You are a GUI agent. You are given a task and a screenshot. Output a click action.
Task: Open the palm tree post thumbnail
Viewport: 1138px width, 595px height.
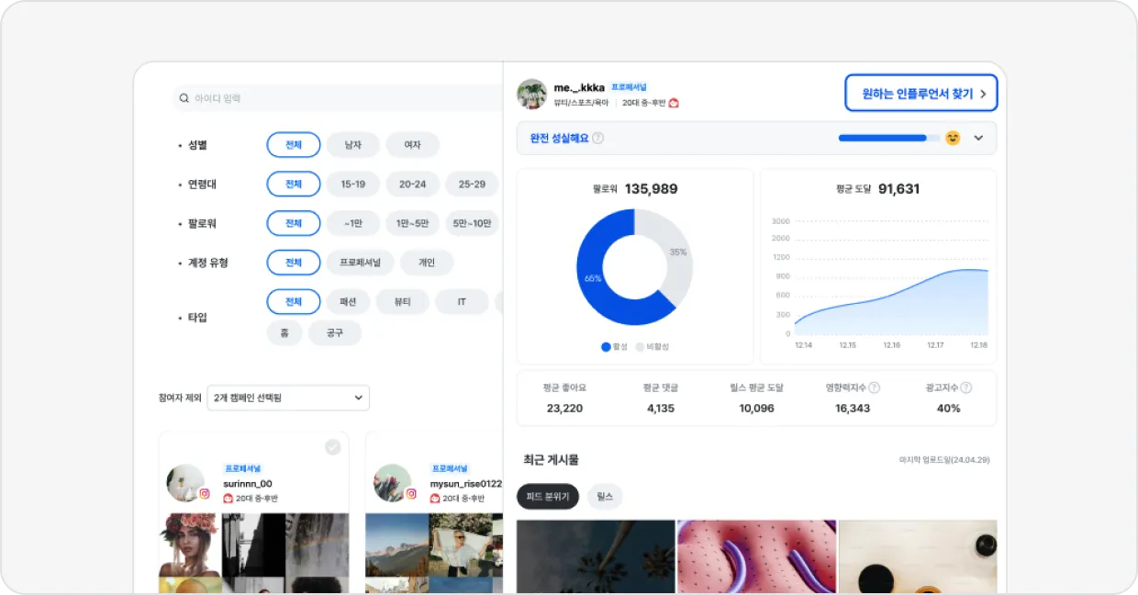tap(596, 556)
